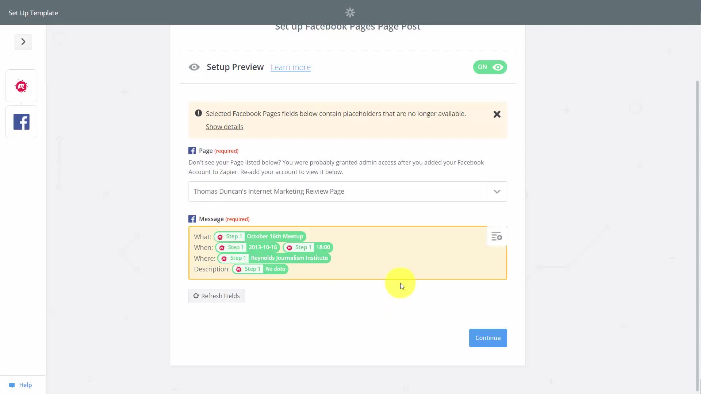This screenshot has height=394, width=701.
Task: Open the Facebook step in sidebar
Action: click(x=21, y=122)
